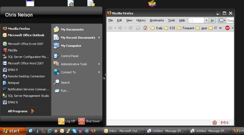Open SQL Server Configuration Manager entry
Screen dimensions: 244x135
pyautogui.click(x=26, y=57)
